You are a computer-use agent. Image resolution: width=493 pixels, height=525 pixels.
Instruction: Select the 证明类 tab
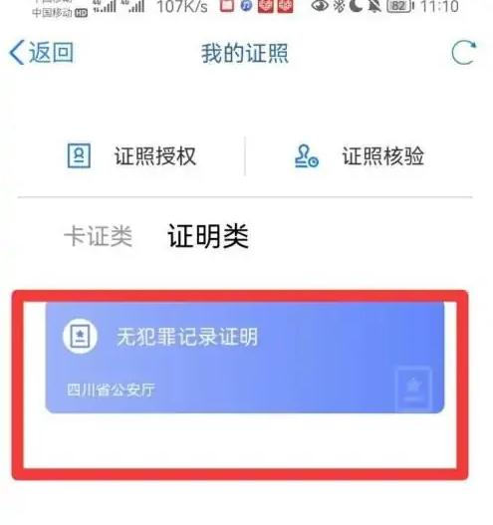[208, 236]
